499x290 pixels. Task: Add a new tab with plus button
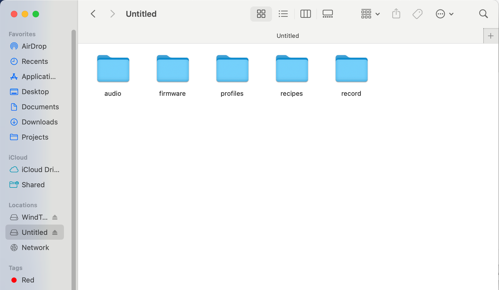(491, 36)
